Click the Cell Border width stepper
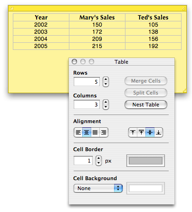 pyautogui.click(x=98, y=161)
